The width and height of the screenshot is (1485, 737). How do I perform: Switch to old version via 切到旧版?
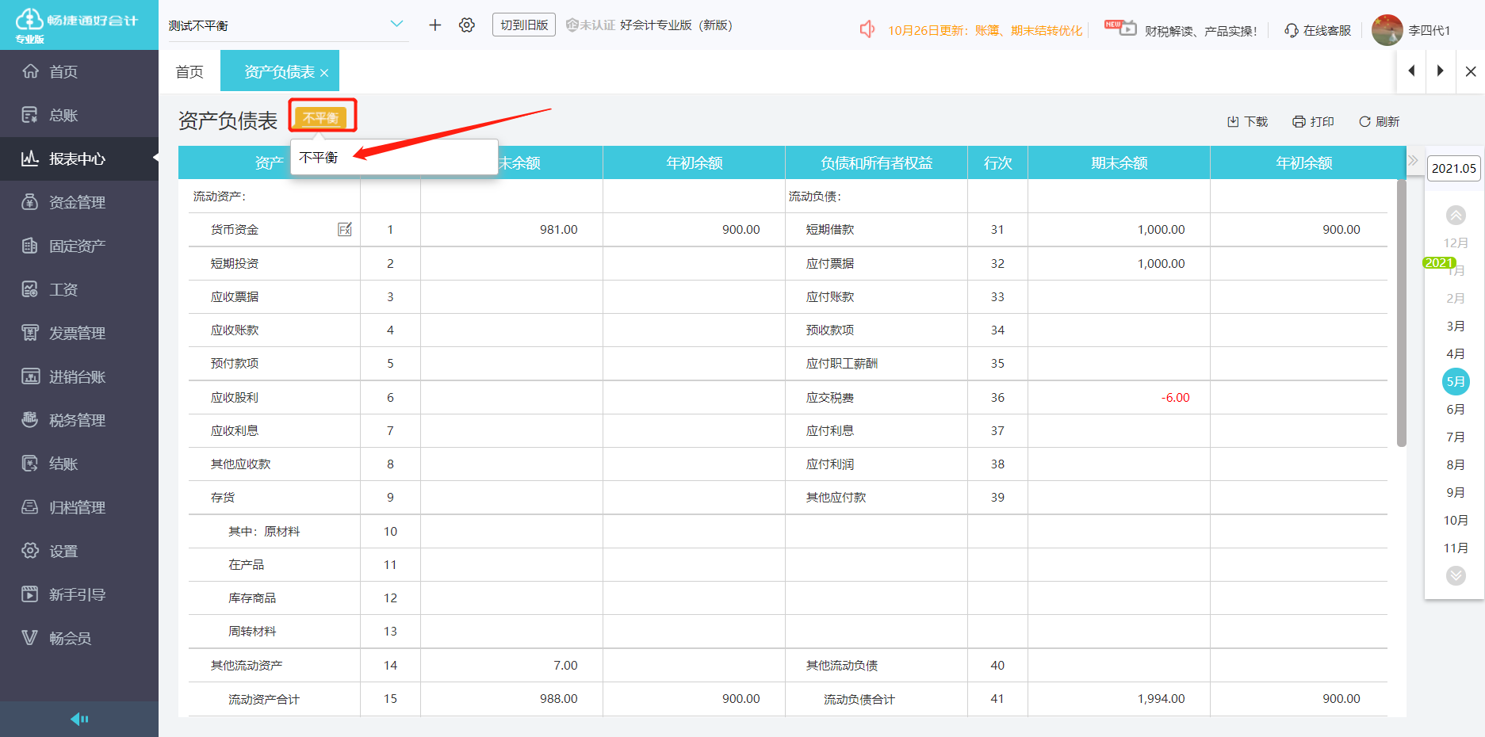click(524, 25)
